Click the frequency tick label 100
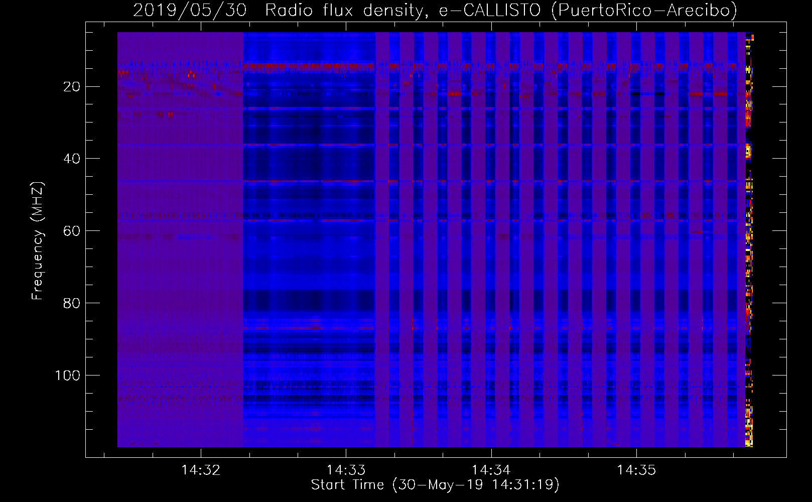 67,375
